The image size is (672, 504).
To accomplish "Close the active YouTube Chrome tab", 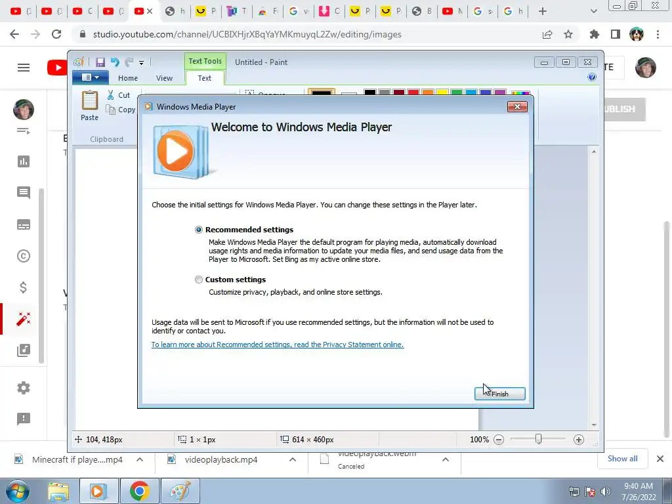I will 150,11.
